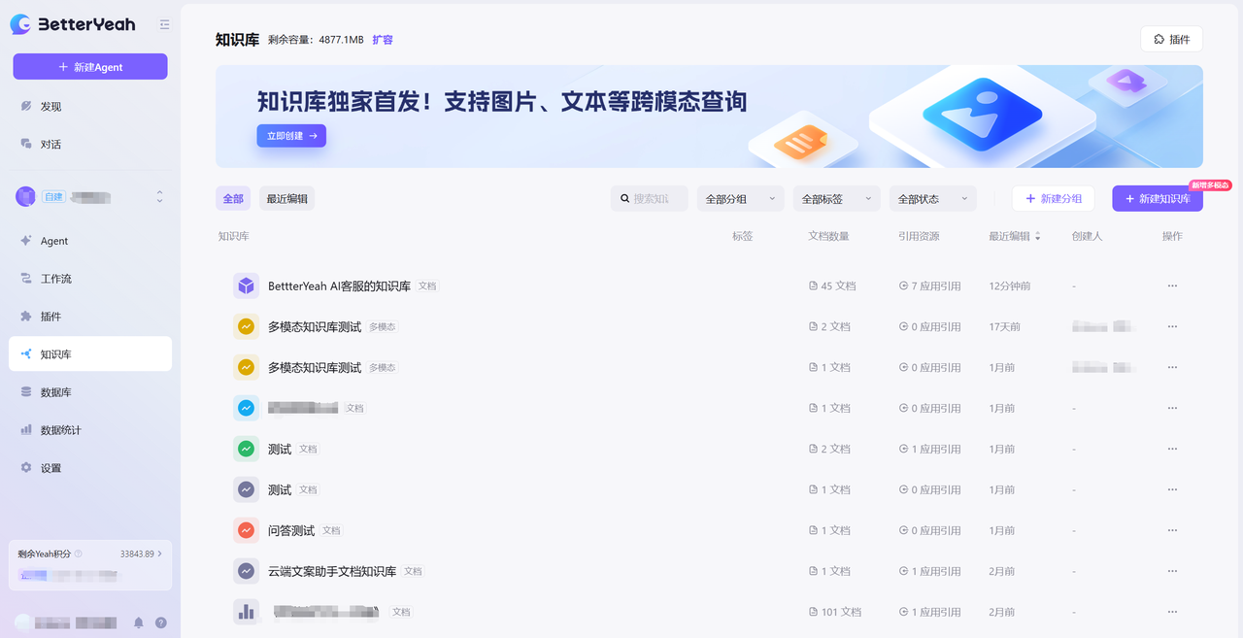Switch to the 最近编辑 tab
The image size is (1243, 638).
click(286, 199)
